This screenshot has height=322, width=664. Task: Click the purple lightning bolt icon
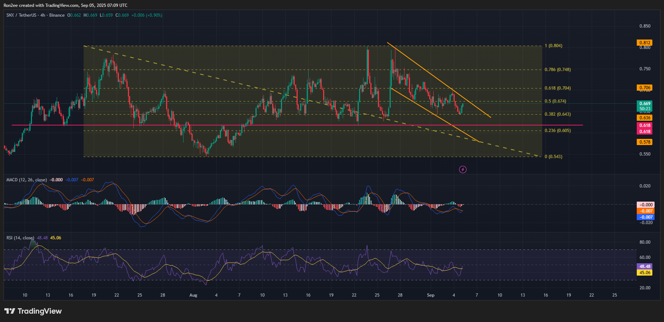(463, 169)
